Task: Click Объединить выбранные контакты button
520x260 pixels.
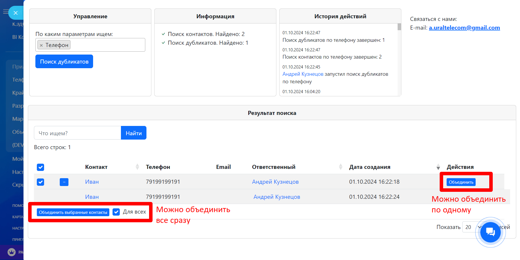Action: tap(73, 212)
